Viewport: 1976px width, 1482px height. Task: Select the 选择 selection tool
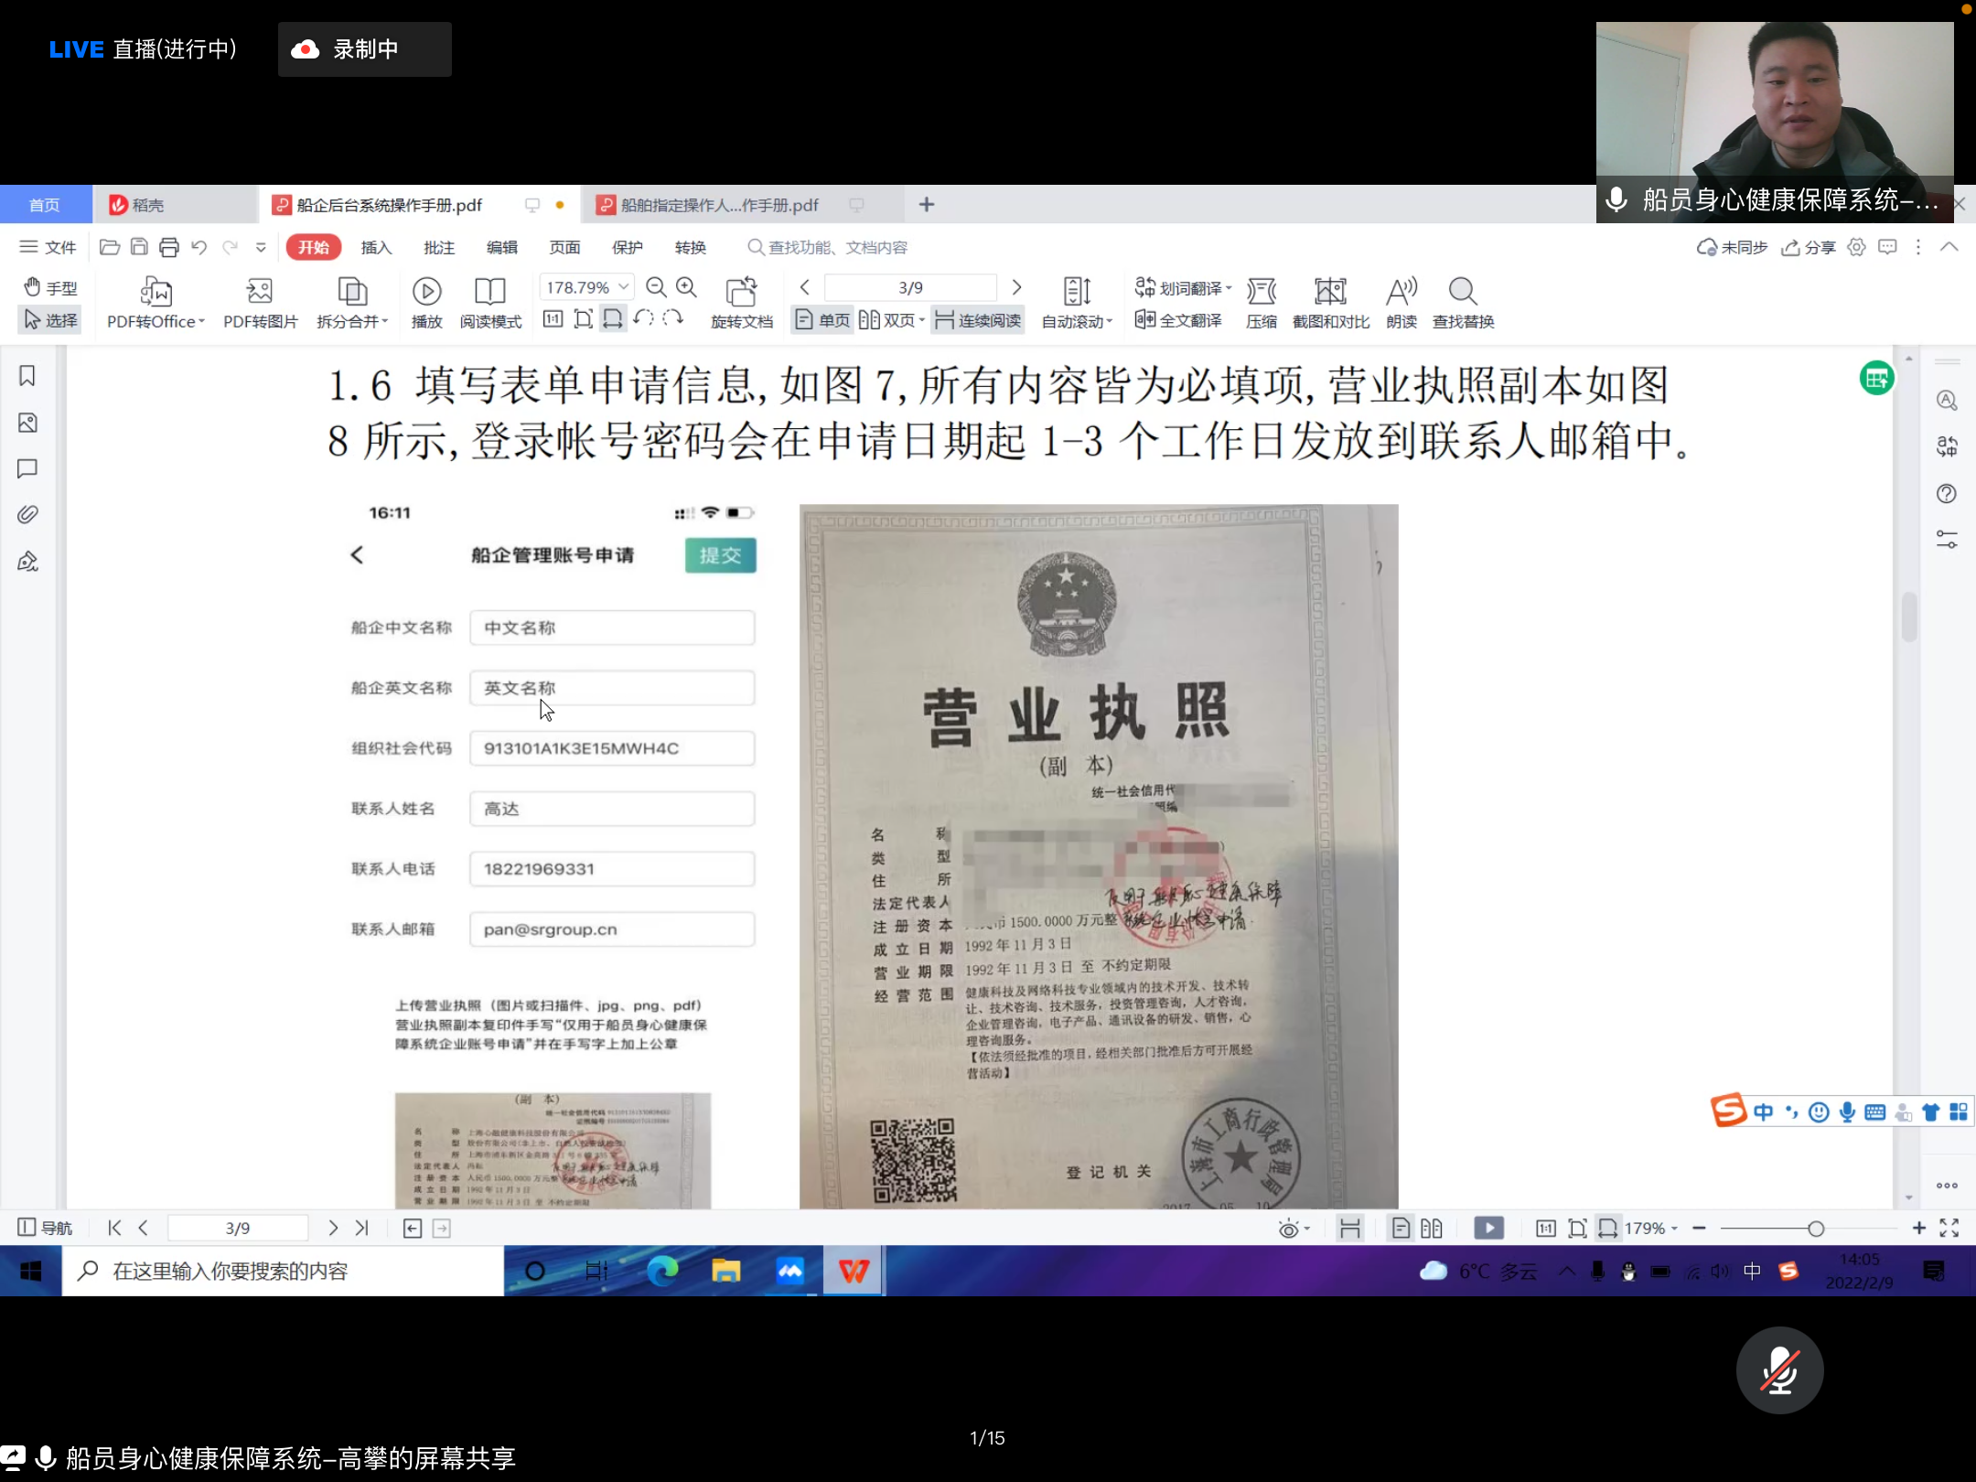point(50,320)
